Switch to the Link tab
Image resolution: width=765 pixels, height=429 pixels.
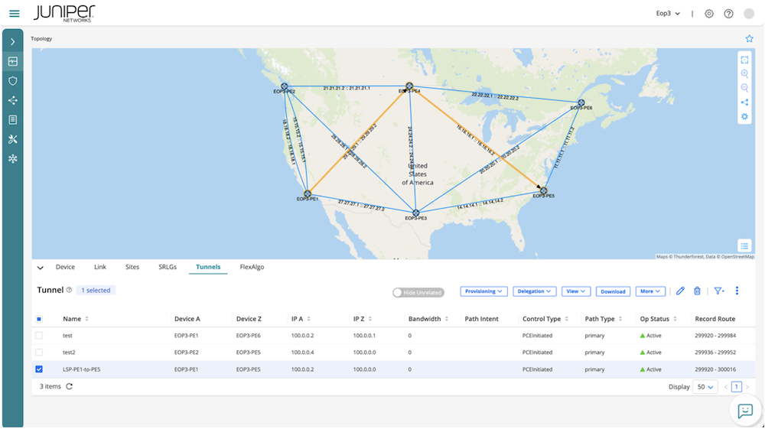[100, 267]
